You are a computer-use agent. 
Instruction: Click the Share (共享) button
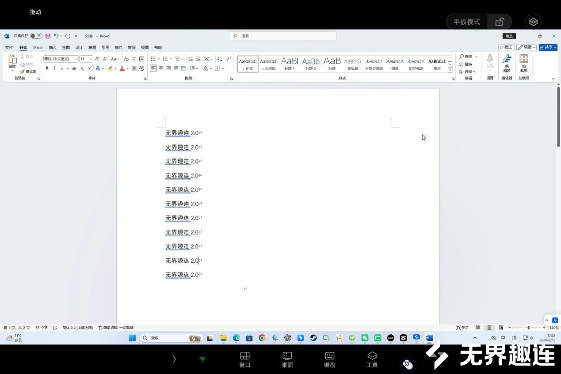point(548,47)
